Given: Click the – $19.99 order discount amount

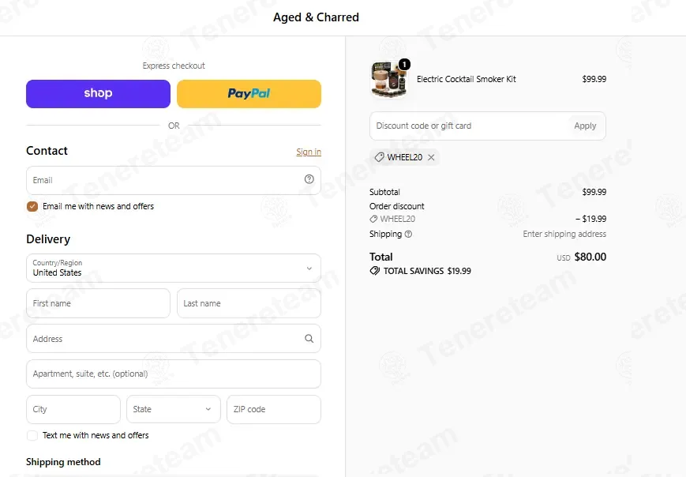Looking at the screenshot, I should 590,219.
